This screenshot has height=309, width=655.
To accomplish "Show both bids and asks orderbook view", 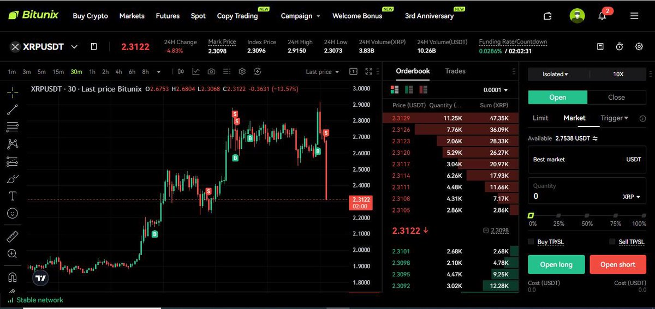I will pos(396,90).
